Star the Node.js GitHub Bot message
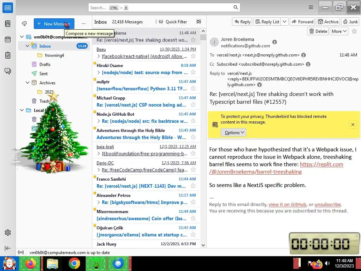The width and height of the screenshot is (361, 271). coord(193,121)
